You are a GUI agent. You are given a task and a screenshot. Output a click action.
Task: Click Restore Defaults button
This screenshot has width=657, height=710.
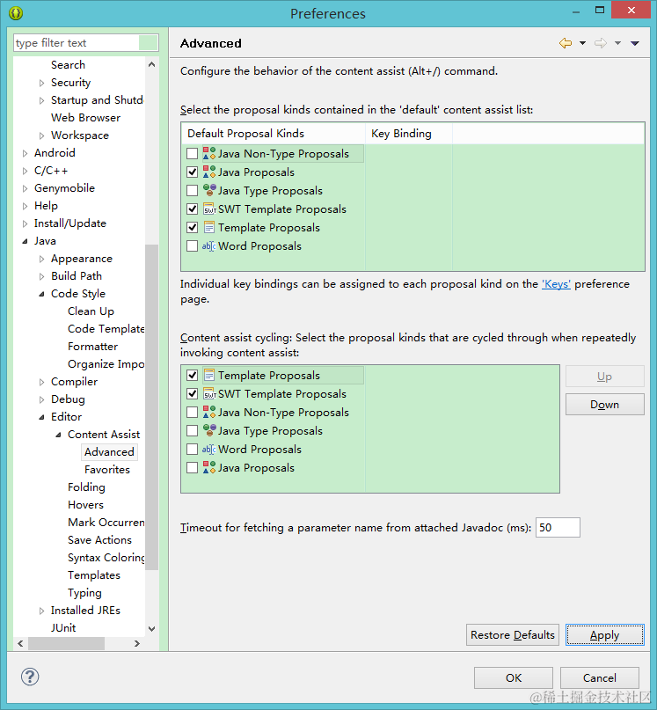click(513, 635)
